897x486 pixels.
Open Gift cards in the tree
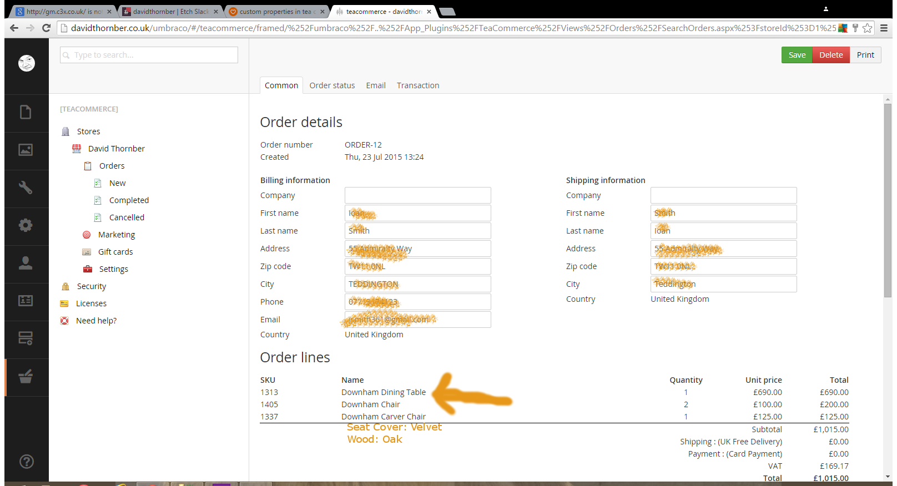coord(116,252)
